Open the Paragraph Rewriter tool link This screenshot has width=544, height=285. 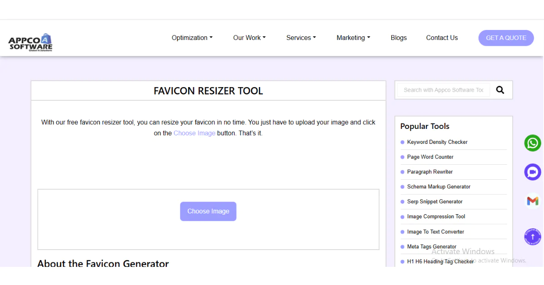[x=430, y=172]
